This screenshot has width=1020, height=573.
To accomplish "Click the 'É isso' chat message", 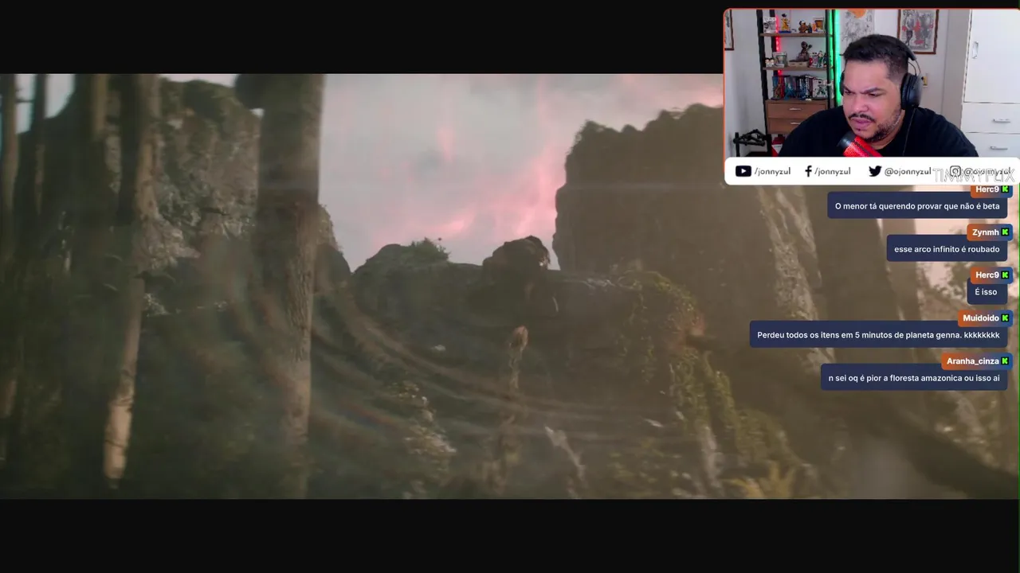I will [x=986, y=292].
